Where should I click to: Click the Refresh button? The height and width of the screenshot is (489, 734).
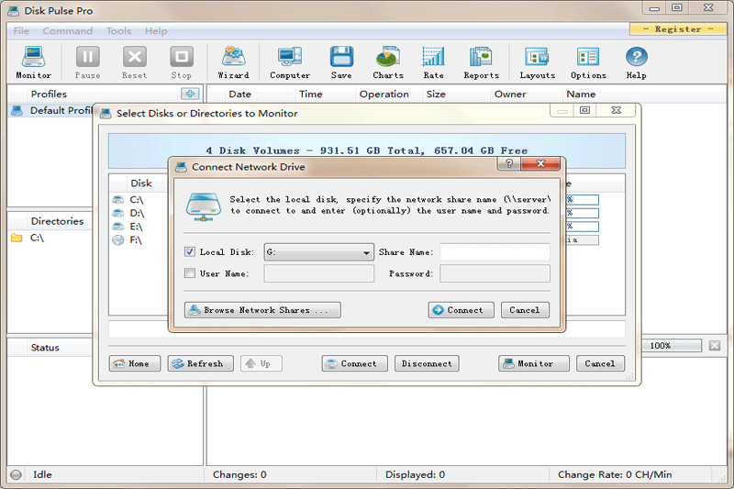(200, 363)
